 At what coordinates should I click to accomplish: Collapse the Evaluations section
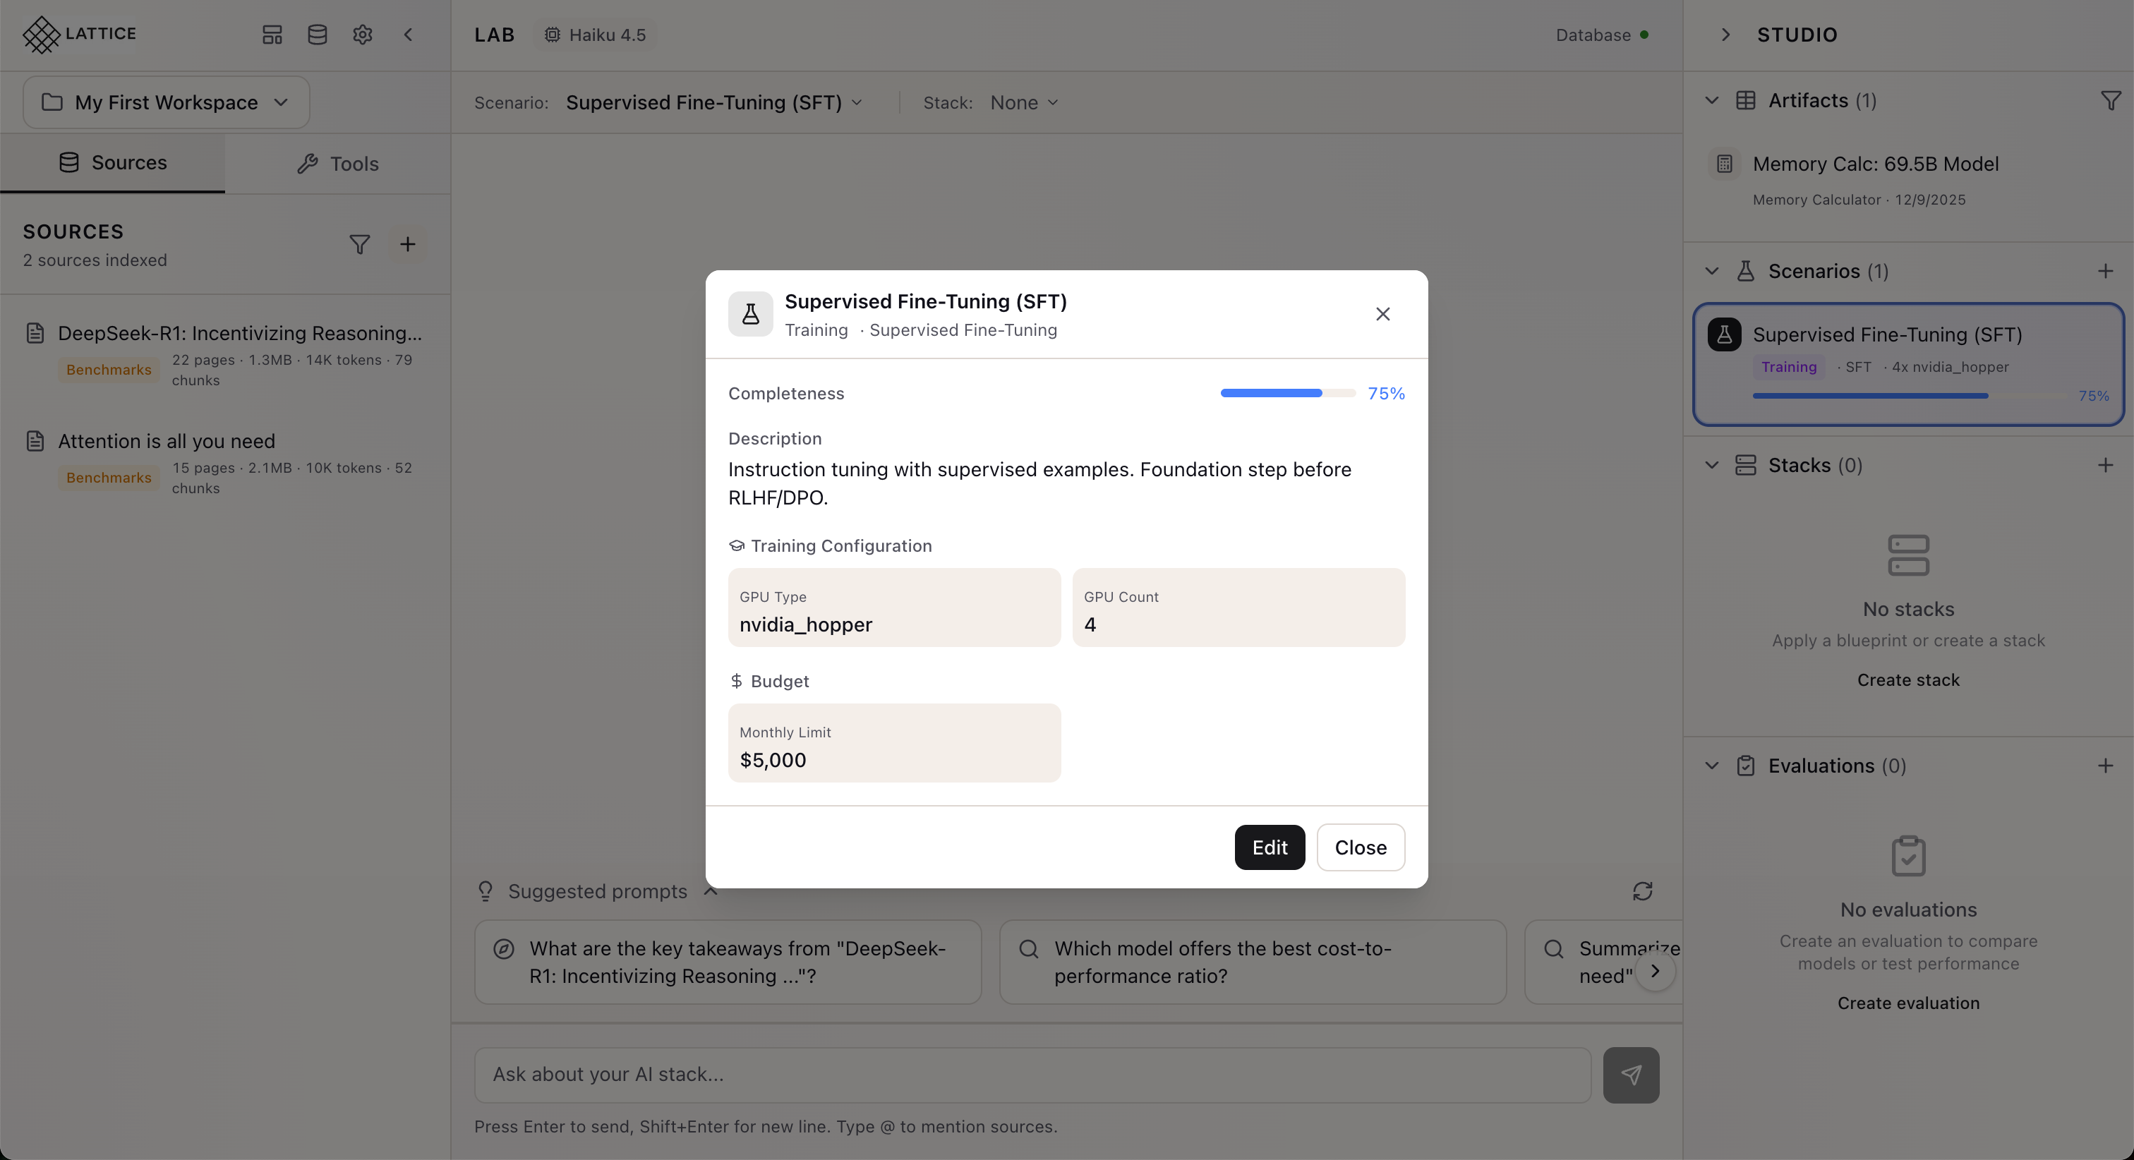[x=1711, y=765]
